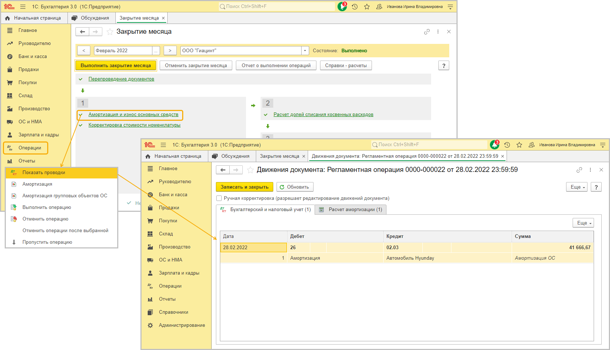Viewport: 610px width, 350px height.
Task: Expand organization dropdown ООО Гиацинт
Action: pos(305,51)
